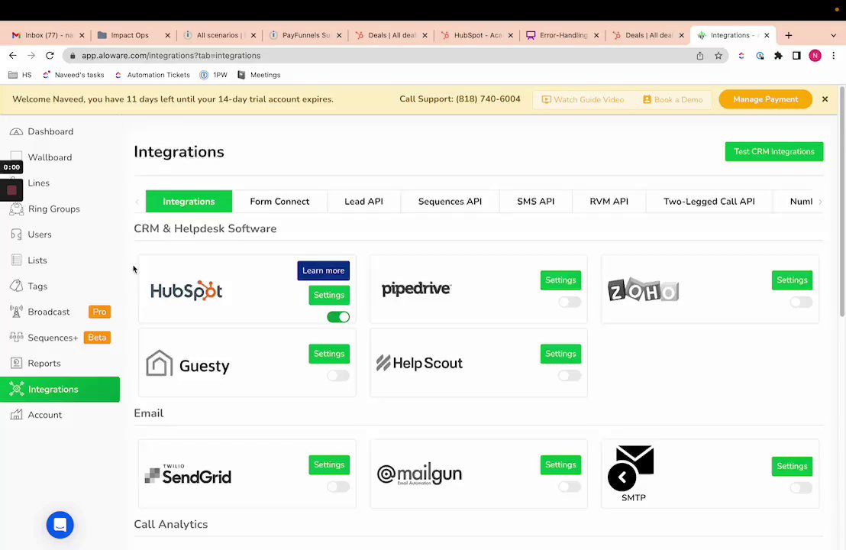Stop the screen recording button
This screenshot has height=550, width=846.
(11, 190)
